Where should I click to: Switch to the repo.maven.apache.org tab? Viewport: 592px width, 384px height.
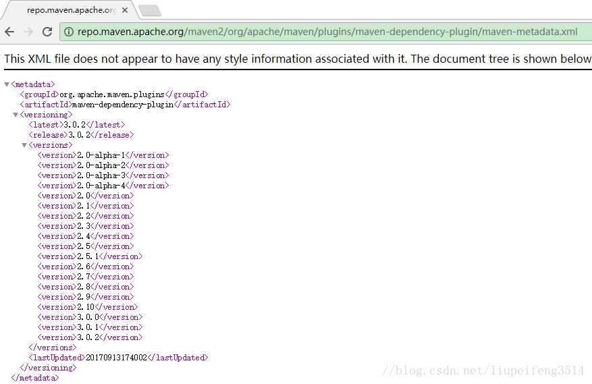pos(71,10)
